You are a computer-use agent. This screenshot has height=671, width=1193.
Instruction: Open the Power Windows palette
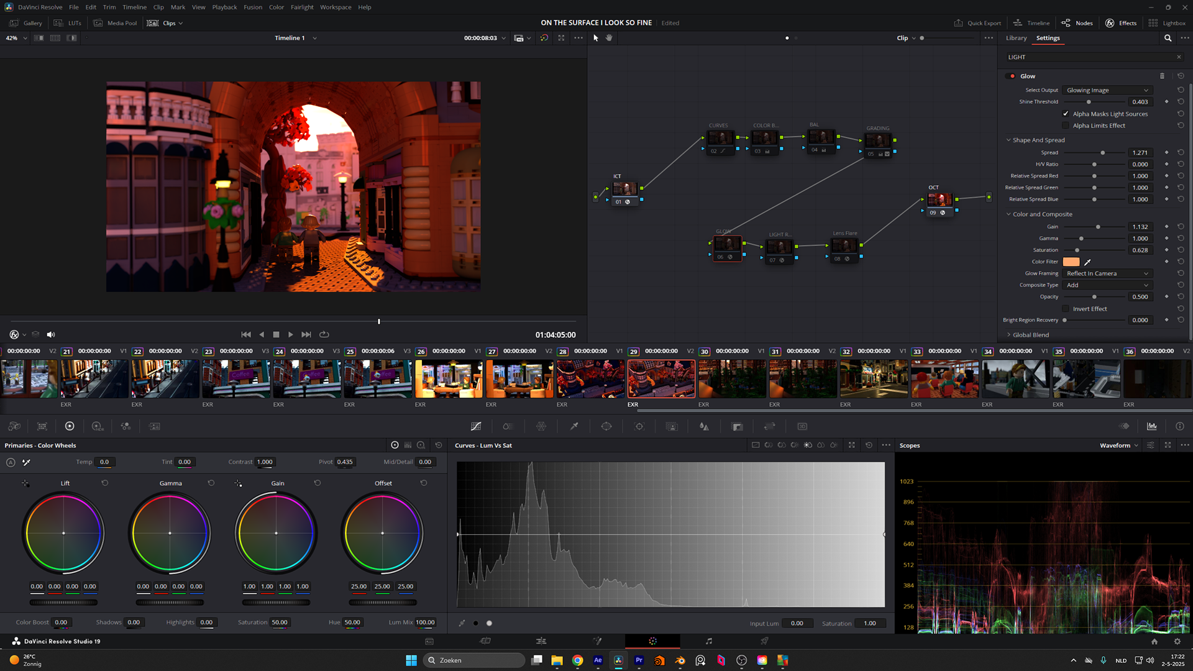click(606, 426)
